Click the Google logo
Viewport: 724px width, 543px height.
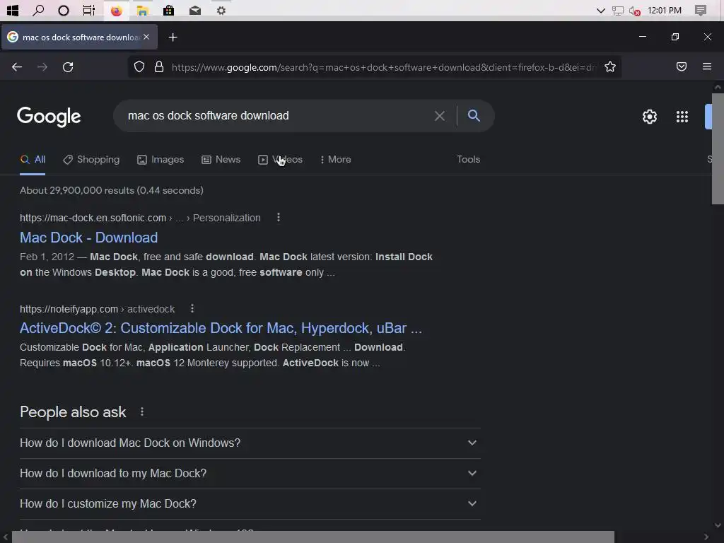tap(49, 117)
